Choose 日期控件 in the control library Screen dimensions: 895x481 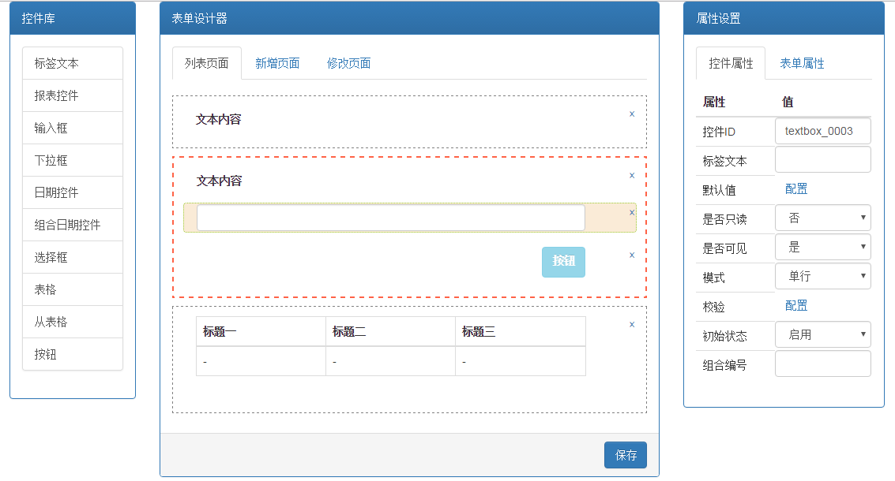73,192
